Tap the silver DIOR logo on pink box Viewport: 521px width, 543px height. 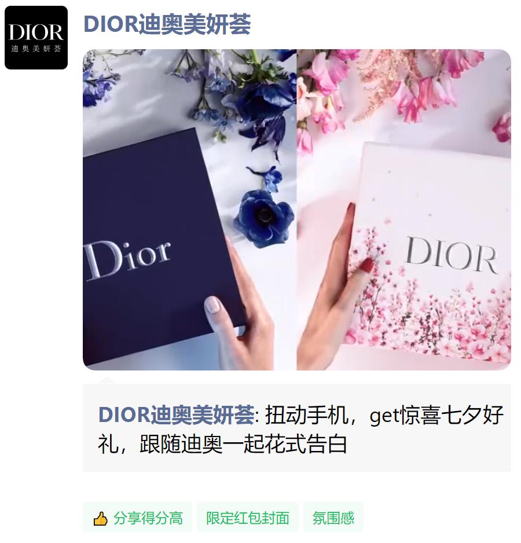pos(452,255)
